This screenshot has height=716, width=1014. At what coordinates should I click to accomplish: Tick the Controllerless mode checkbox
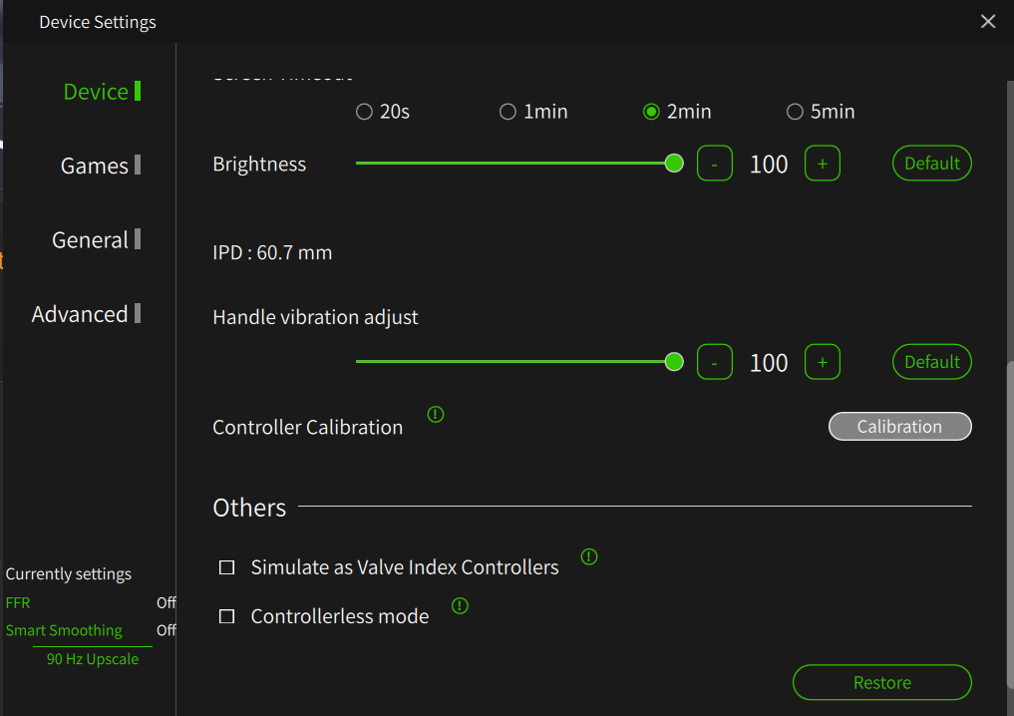[x=227, y=616]
